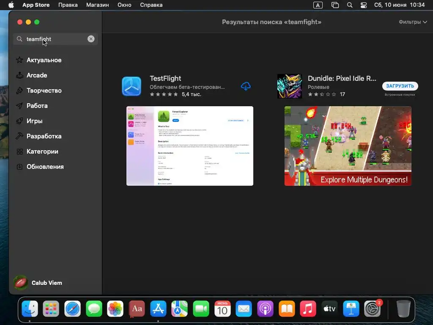
Task: Open FaceTime in the Dock
Action: 201,308
